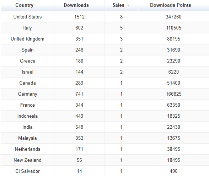Select the Israel row
This screenshot has width=209, height=176.
click(x=105, y=72)
